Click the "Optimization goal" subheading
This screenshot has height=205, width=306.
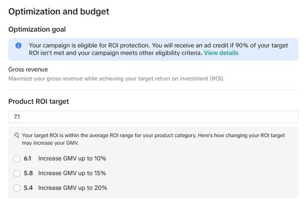tap(37, 30)
